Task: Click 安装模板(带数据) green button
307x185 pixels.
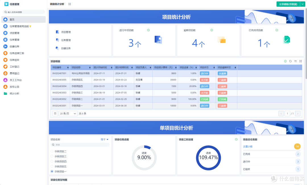Action: tap(288, 4)
